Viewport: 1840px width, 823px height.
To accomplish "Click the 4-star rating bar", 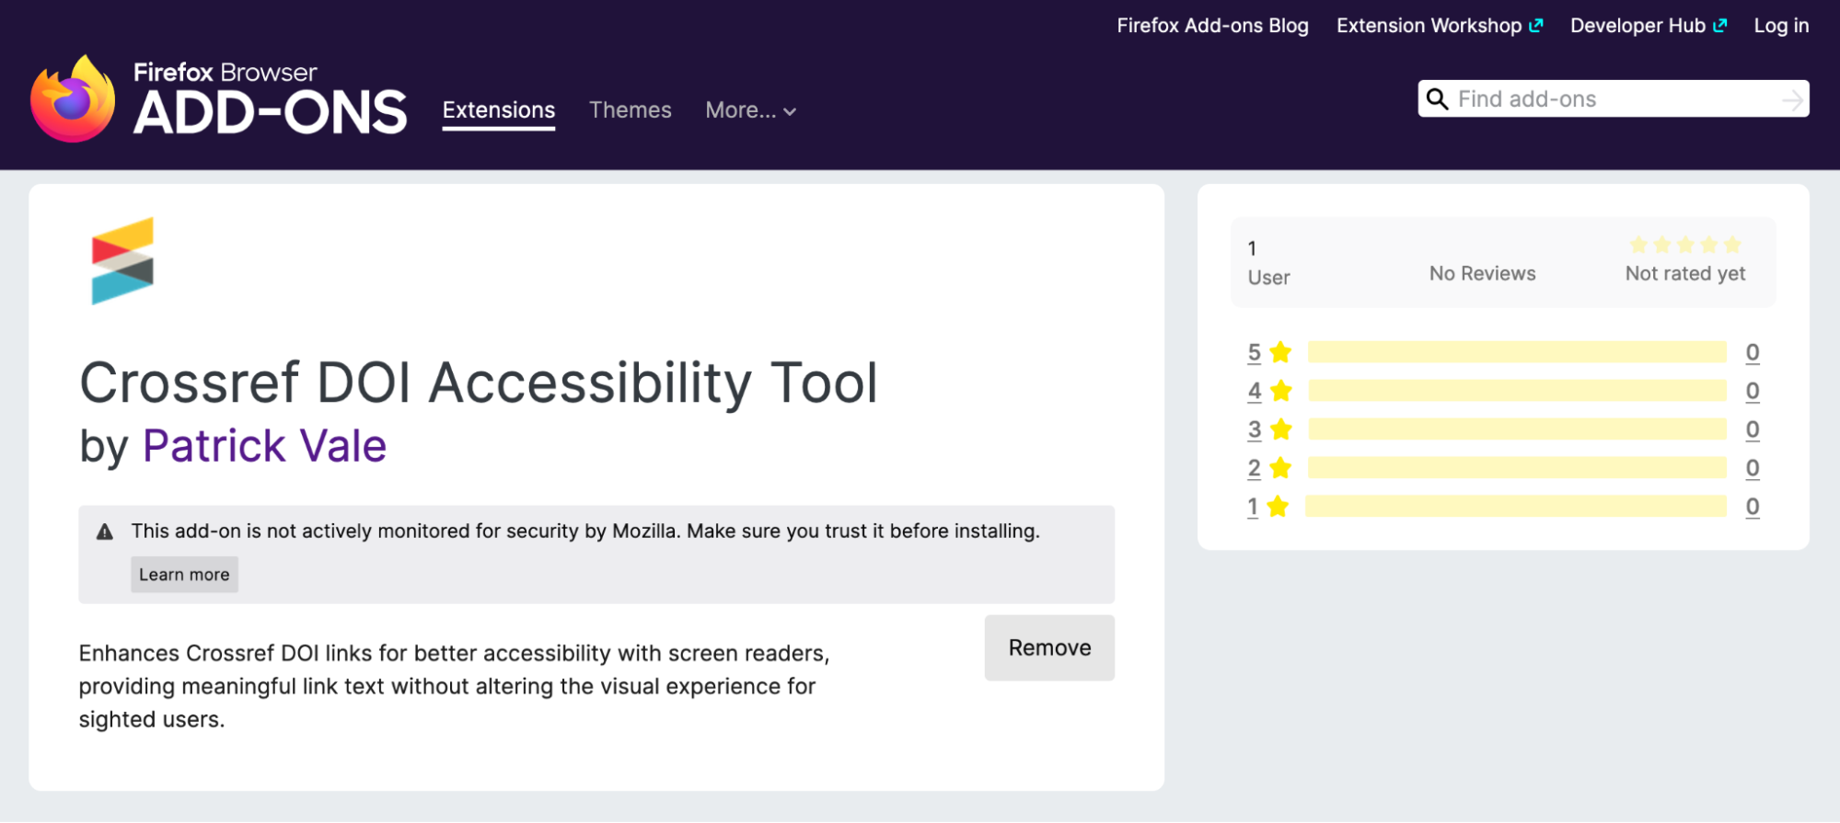I will click(x=1516, y=391).
